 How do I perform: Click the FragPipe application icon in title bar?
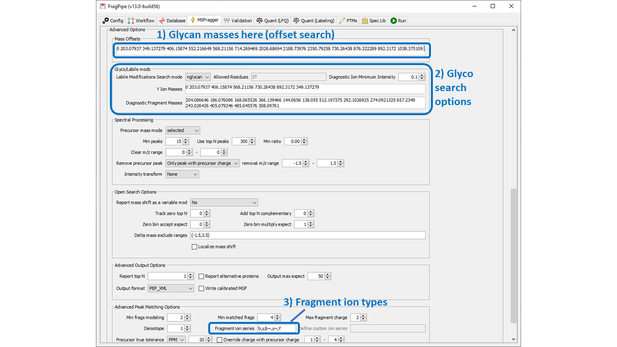click(x=103, y=6)
